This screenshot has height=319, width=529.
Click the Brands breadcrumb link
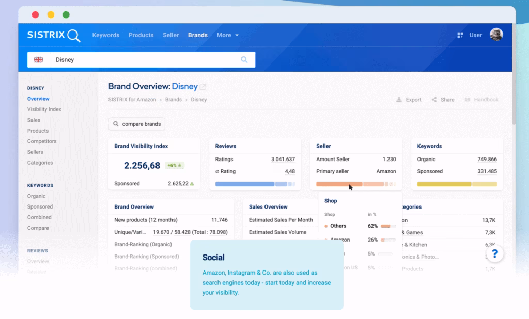pos(173,100)
